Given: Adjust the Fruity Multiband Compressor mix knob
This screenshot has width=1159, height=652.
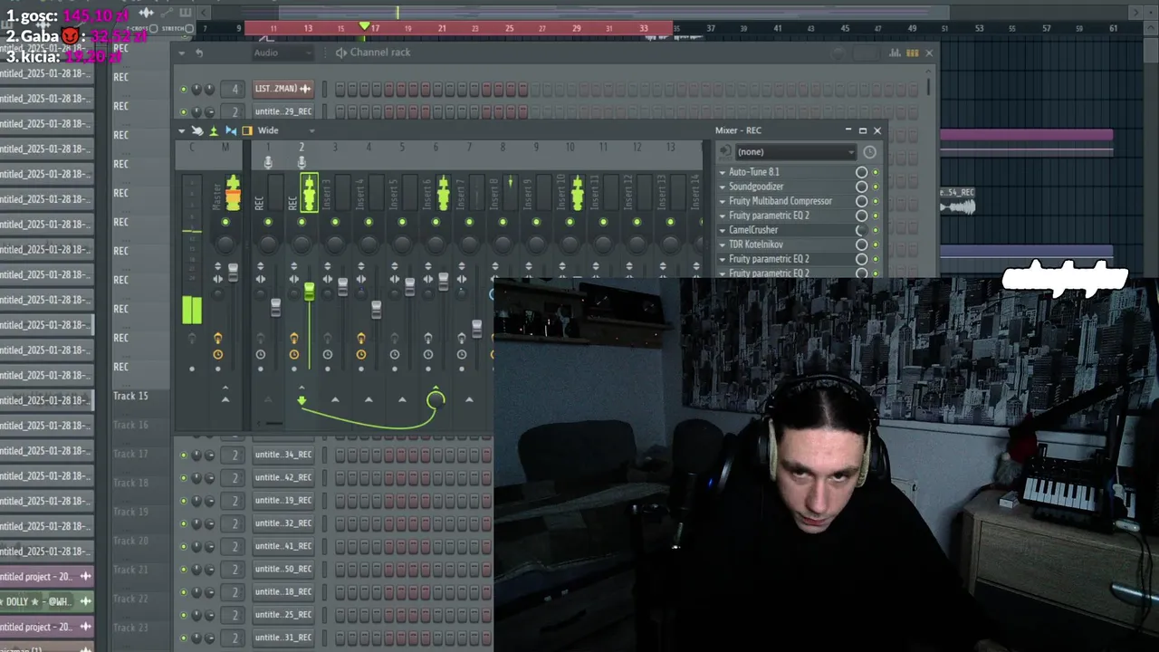Looking at the screenshot, I should (861, 201).
